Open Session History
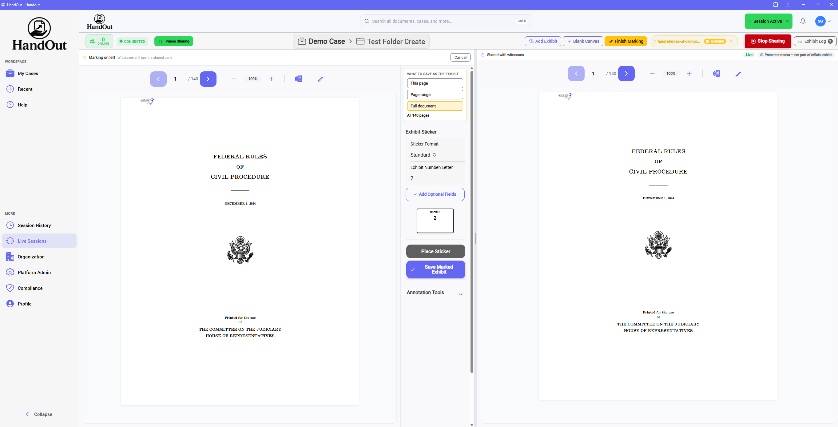The width and height of the screenshot is (838, 427). [x=39, y=225]
